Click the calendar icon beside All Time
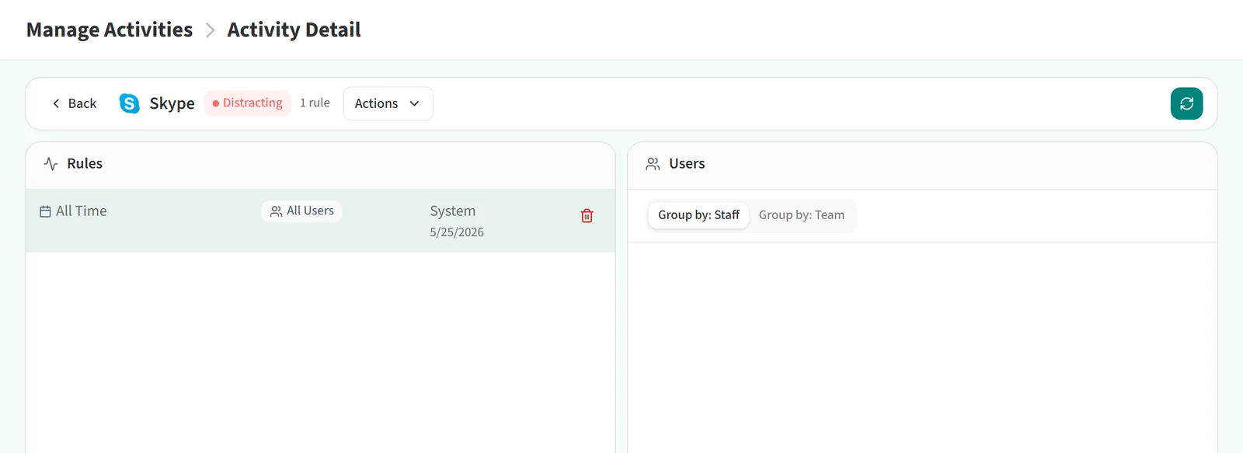1243x453 pixels. click(x=45, y=211)
